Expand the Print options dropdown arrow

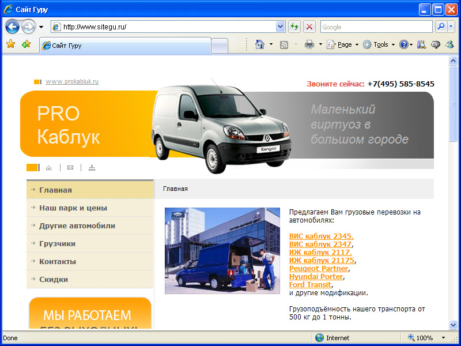[x=320, y=44]
